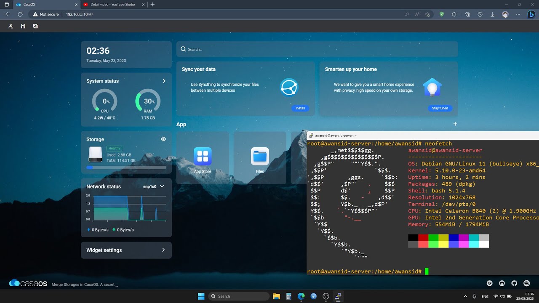The image size is (539, 303).
Task: Install Syncthing
Action: click(300, 108)
